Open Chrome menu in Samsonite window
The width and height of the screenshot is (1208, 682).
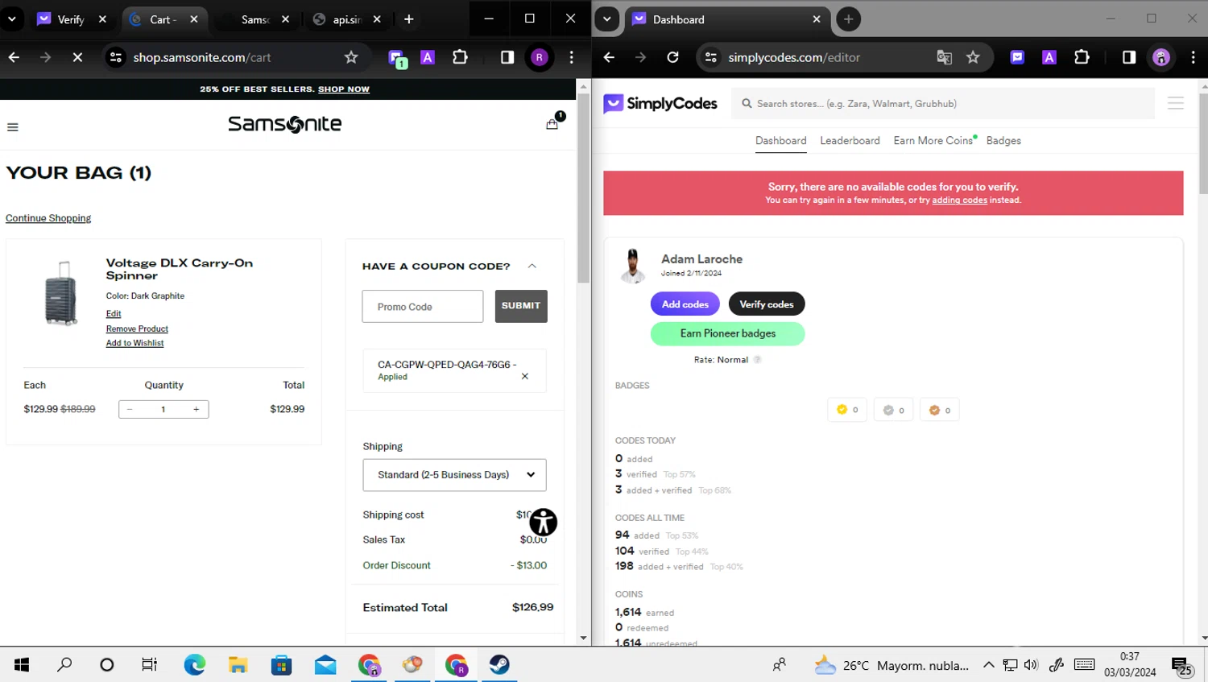pos(572,57)
